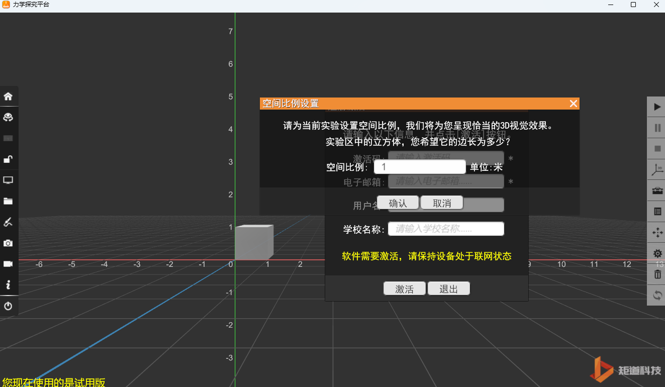The height and width of the screenshot is (387, 665).
Task: Click the gray cube in the scene
Action: [254, 243]
